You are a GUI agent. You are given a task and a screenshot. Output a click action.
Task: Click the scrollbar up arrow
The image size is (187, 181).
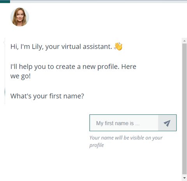pos(184,41)
